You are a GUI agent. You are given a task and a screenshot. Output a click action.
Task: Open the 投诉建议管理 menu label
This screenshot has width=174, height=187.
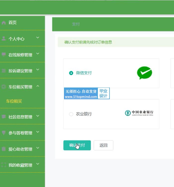point(20,71)
